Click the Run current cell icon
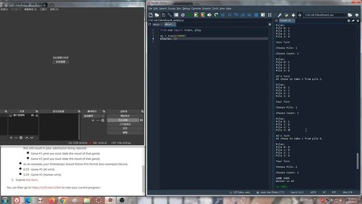Screen dimensions: 362x204 (196, 15)
